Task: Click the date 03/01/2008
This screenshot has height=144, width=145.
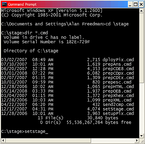Action: coord(14,73)
